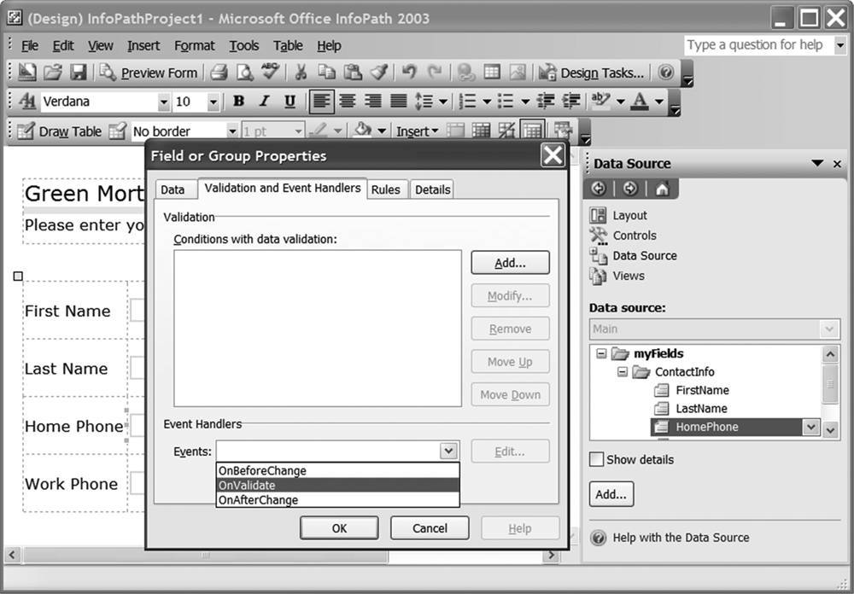Click the InfoPath Help question icon
The height and width of the screenshot is (594, 854).
[665, 73]
